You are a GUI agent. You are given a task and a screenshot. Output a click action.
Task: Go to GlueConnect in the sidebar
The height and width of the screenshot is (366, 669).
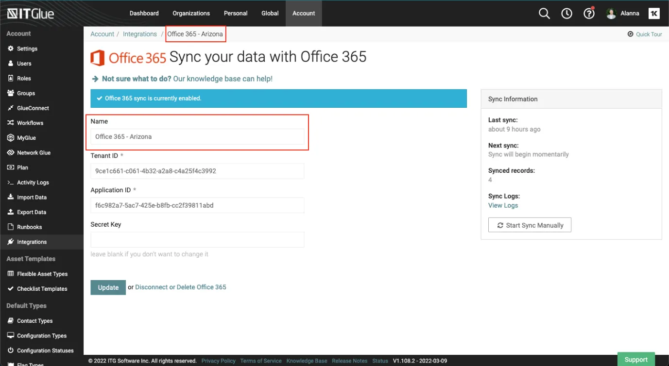click(x=33, y=108)
